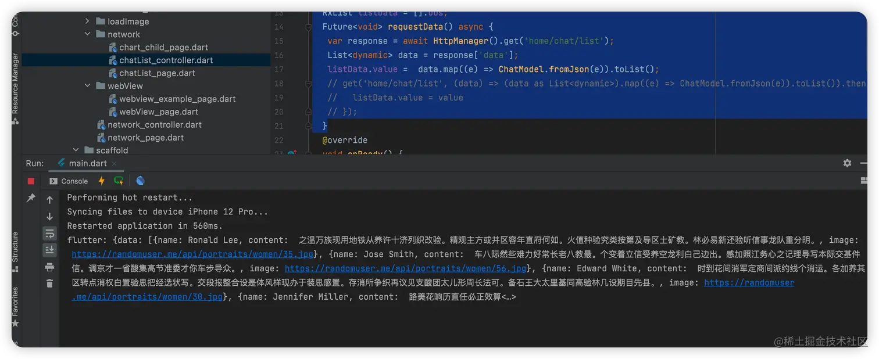Click '@override' annotation on line 22
This screenshot has width=879, height=359.
click(x=345, y=140)
